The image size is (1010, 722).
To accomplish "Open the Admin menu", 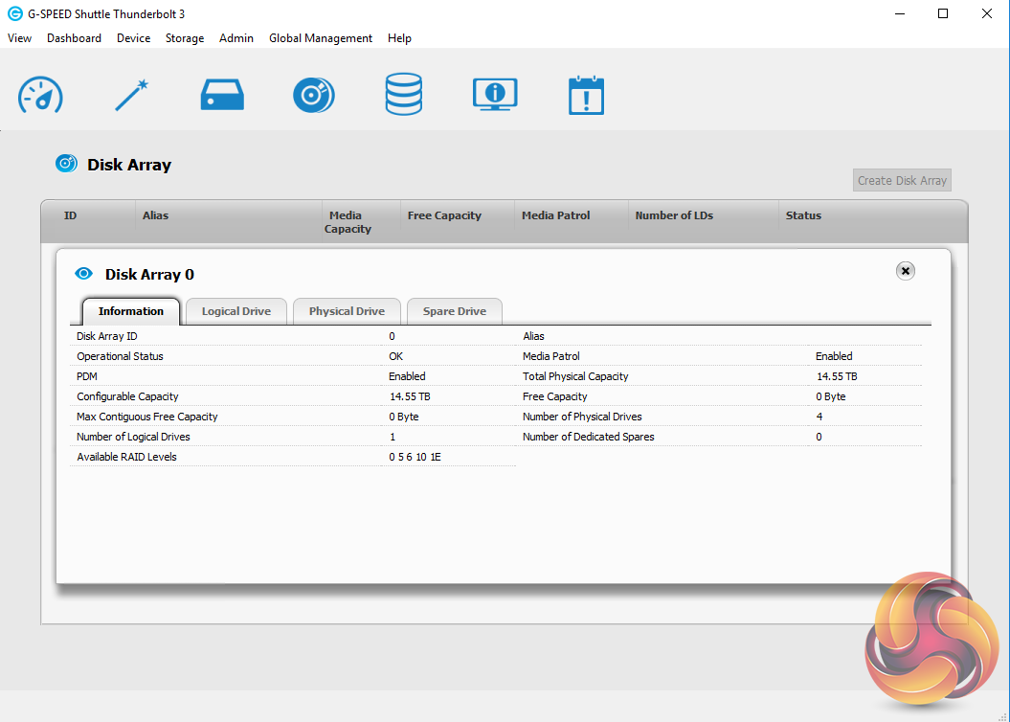I will coord(236,38).
